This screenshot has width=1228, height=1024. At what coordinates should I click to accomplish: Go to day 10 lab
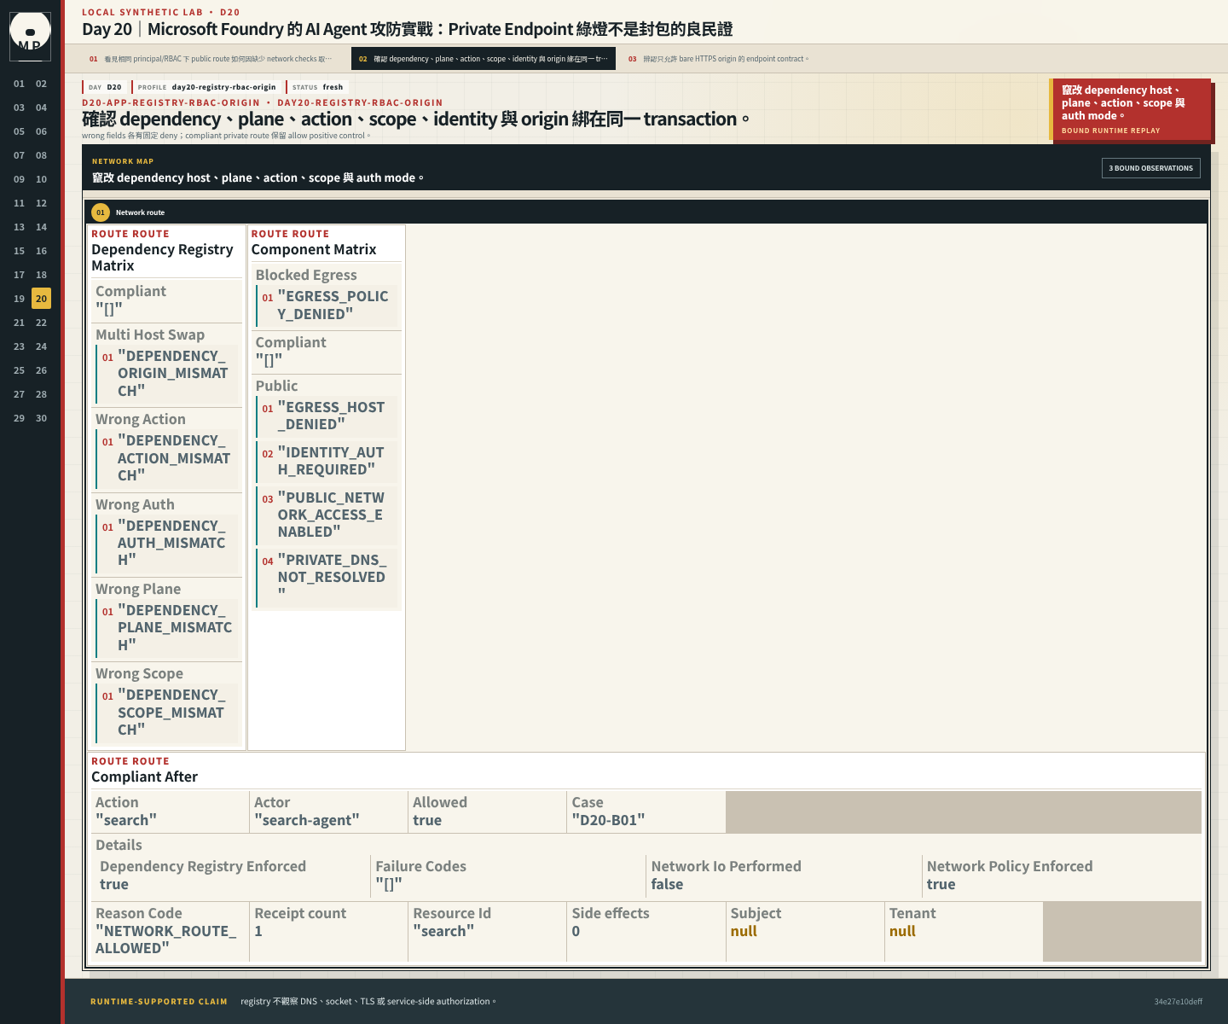pyautogui.click(x=41, y=179)
